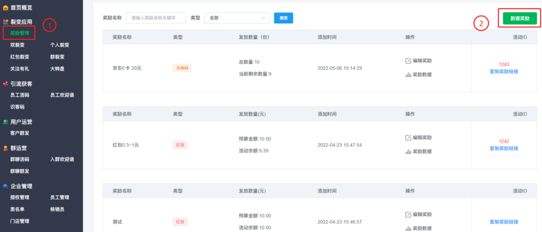Open 群裂变 menu item

pos(57,57)
